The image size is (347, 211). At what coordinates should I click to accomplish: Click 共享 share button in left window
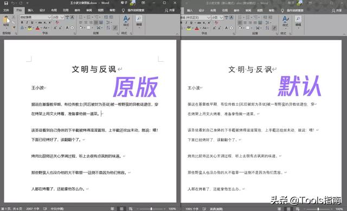(170, 10)
